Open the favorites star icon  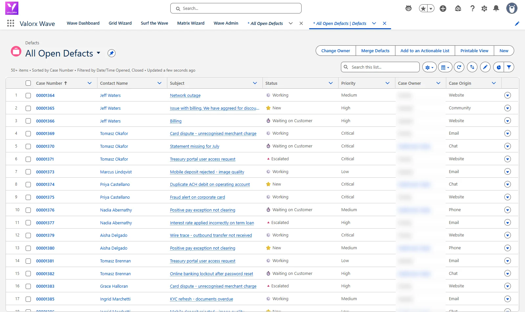point(423,9)
